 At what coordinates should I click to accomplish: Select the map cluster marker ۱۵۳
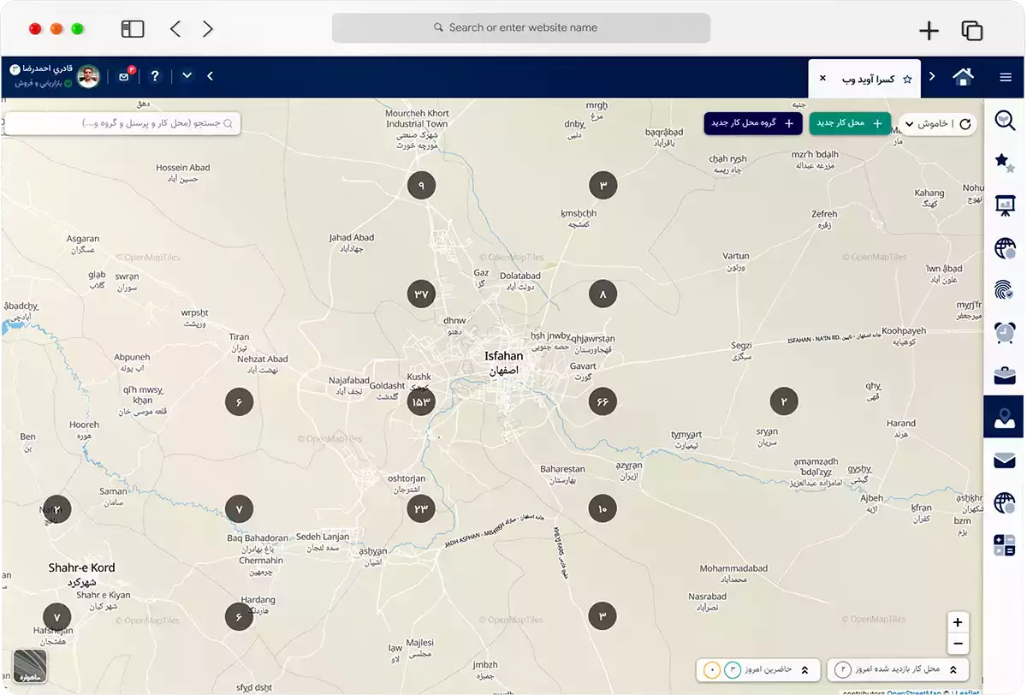[421, 401]
